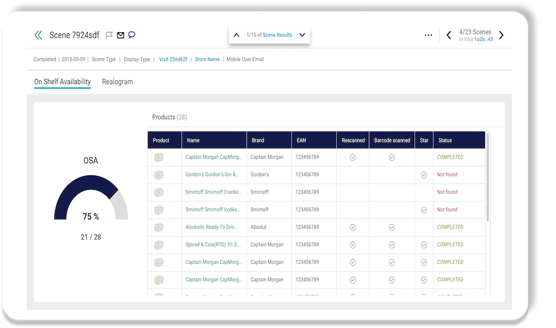
Task: Click down chevron for next scene result
Action: click(302, 36)
